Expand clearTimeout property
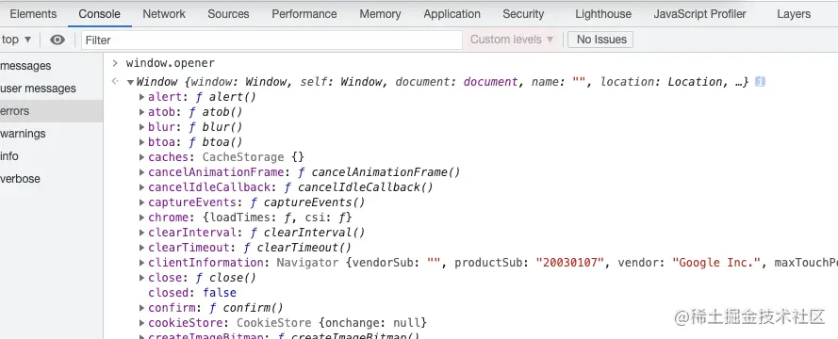The width and height of the screenshot is (838, 339). tap(141, 248)
